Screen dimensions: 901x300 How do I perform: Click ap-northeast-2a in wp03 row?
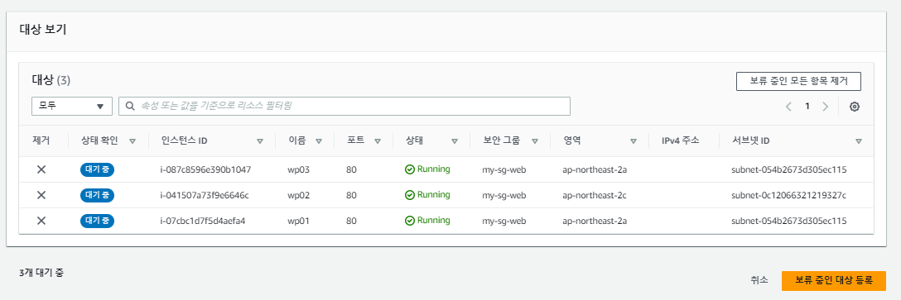595,169
